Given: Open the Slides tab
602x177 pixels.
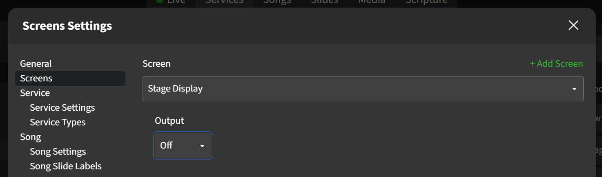Looking at the screenshot, I should click(324, 2).
